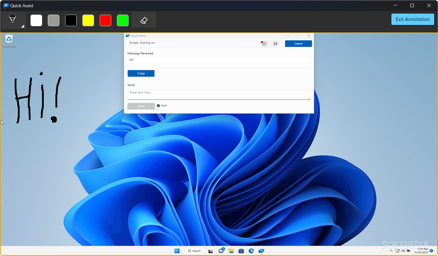438x256 pixels.
Task: Open Task View on remote taskbar
Action: tap(211, 251)
